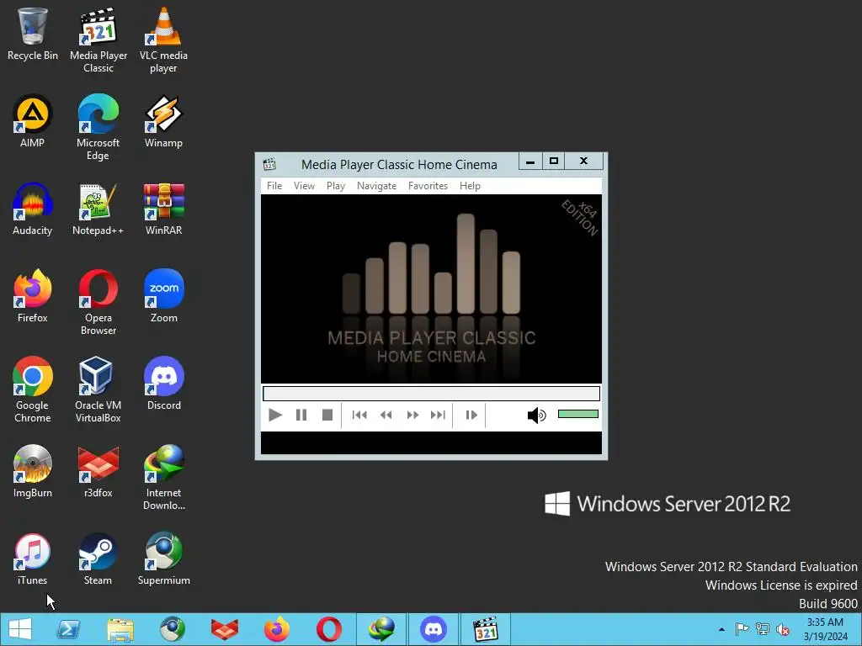The height and width of the screenshot is (646, 862).
Task: Select the Notepad++ desktop icon
Action: tap(98, 209)
